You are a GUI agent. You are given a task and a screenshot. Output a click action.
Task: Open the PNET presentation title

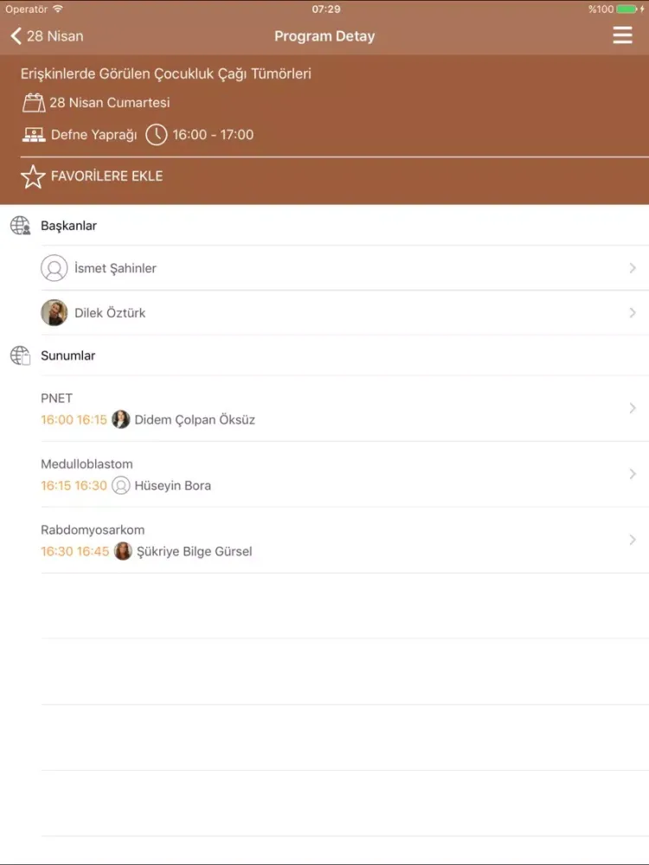pos(56,398)
